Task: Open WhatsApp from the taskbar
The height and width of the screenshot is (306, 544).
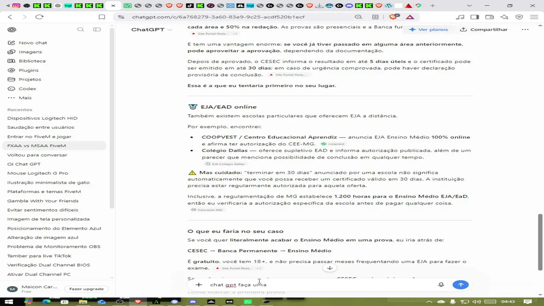Action: tap(248, 302)
